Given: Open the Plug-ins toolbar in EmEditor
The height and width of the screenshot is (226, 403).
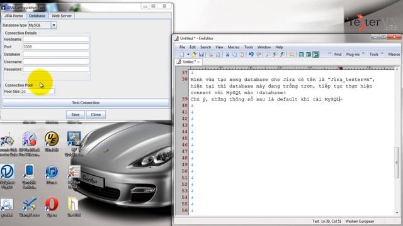Looking at the screenshot, I should (353, 55).
